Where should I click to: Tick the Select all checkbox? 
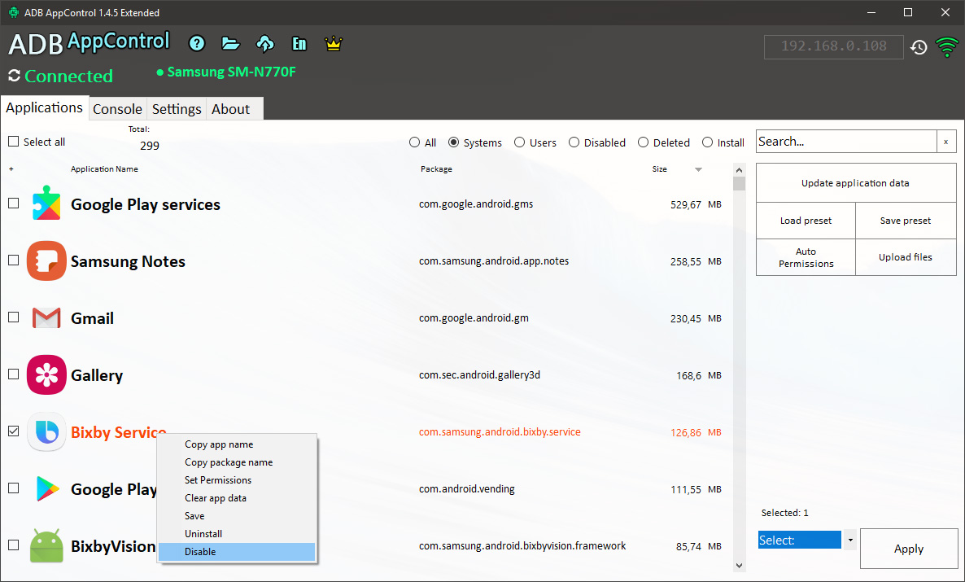14,142
